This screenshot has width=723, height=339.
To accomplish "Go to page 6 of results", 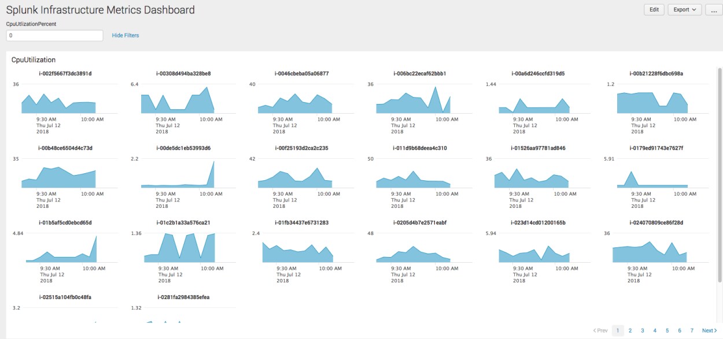I will [680, 330].
